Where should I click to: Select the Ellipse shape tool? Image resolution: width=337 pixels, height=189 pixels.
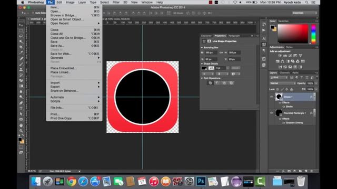click(x=21, y=119)
